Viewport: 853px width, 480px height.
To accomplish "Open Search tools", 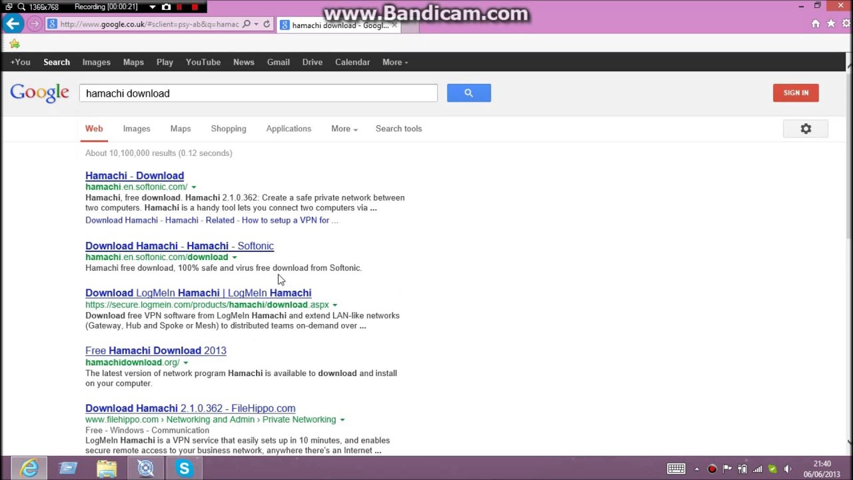I will coord(399,129).
